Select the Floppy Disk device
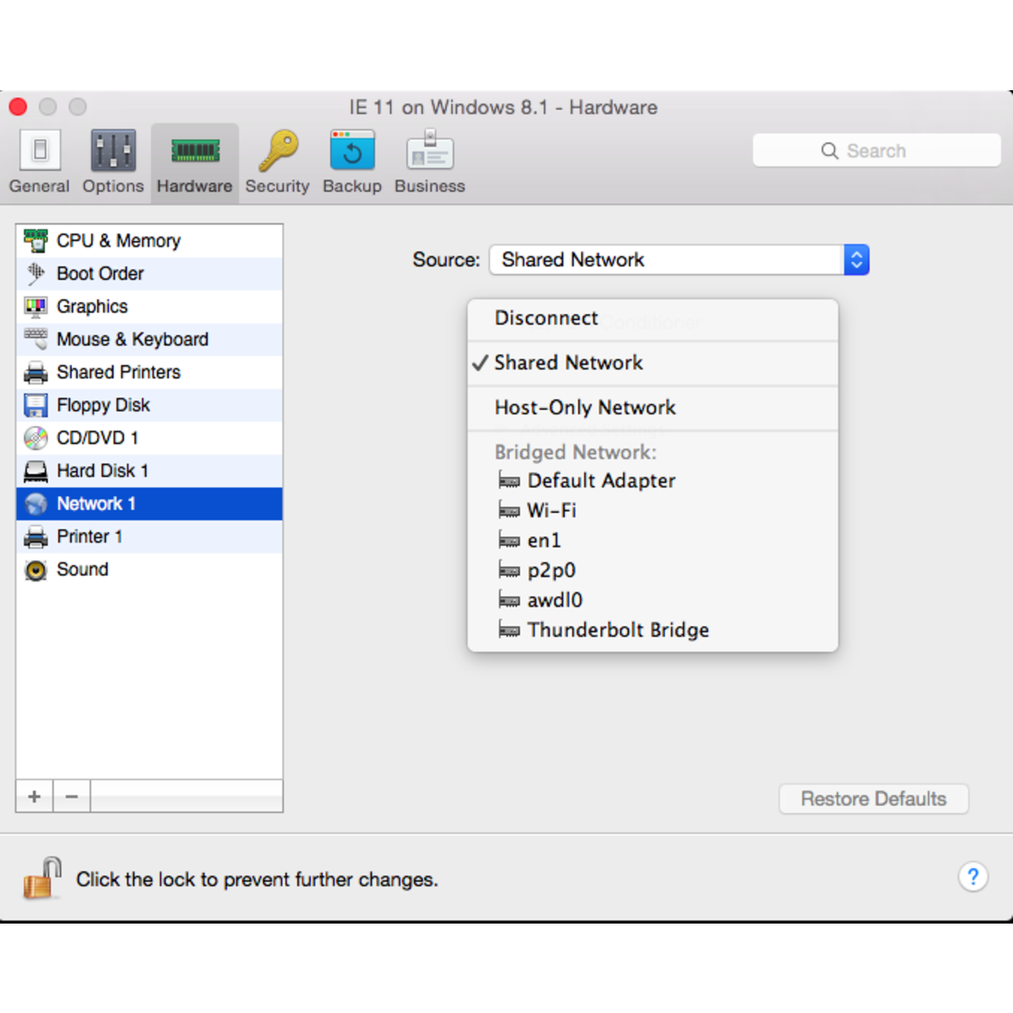 pos(103,404)
